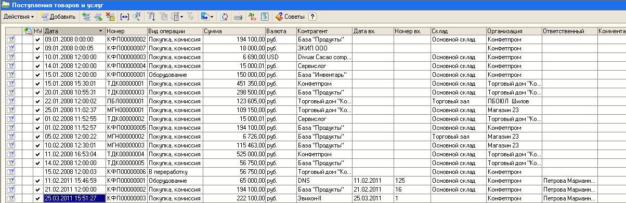Click the disable filter icon
The height and width of the screenshot is (203, 626).
(x=190, y=17)
